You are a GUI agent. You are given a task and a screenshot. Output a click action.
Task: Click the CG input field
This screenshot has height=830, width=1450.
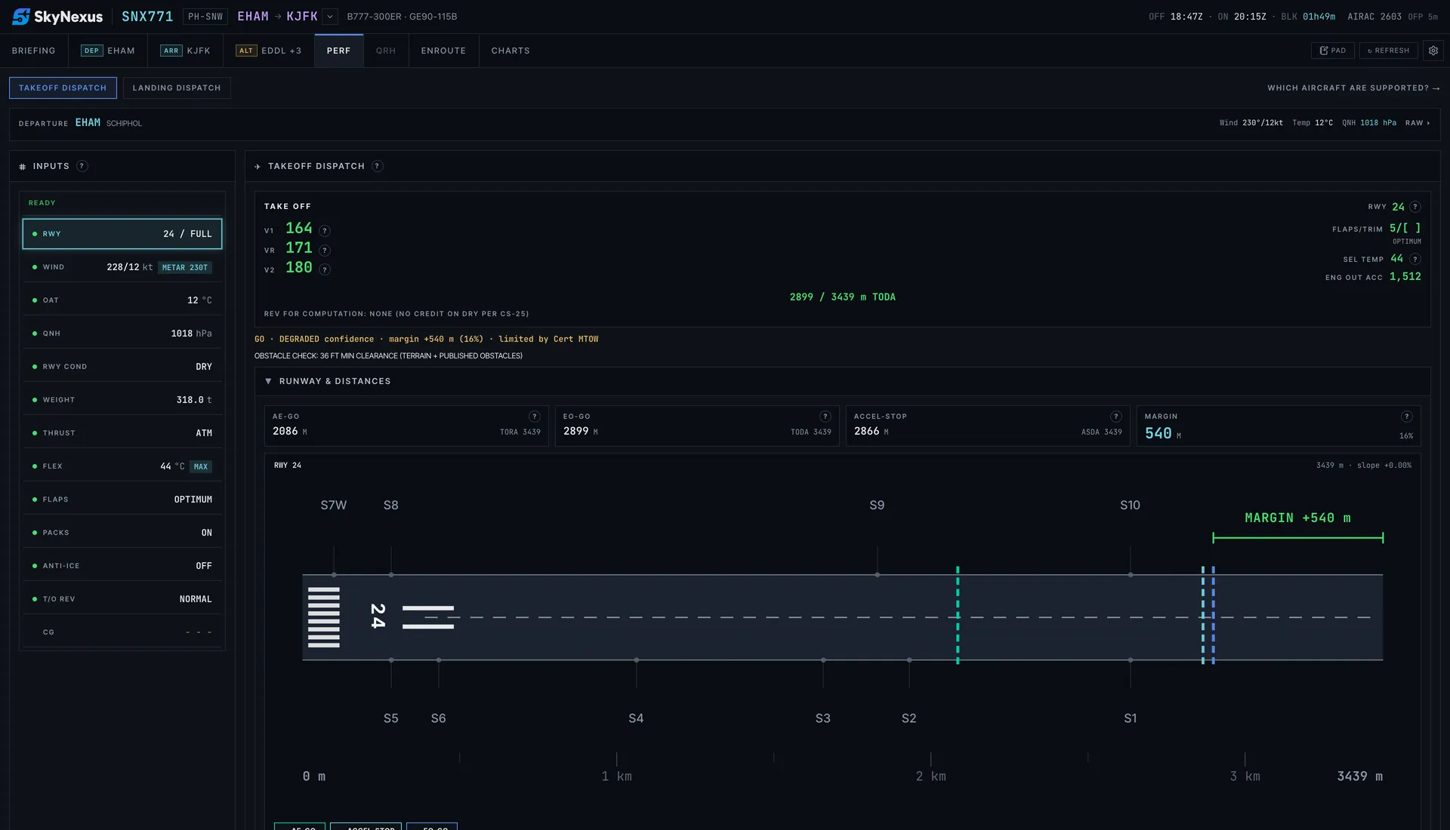(122, 632)
